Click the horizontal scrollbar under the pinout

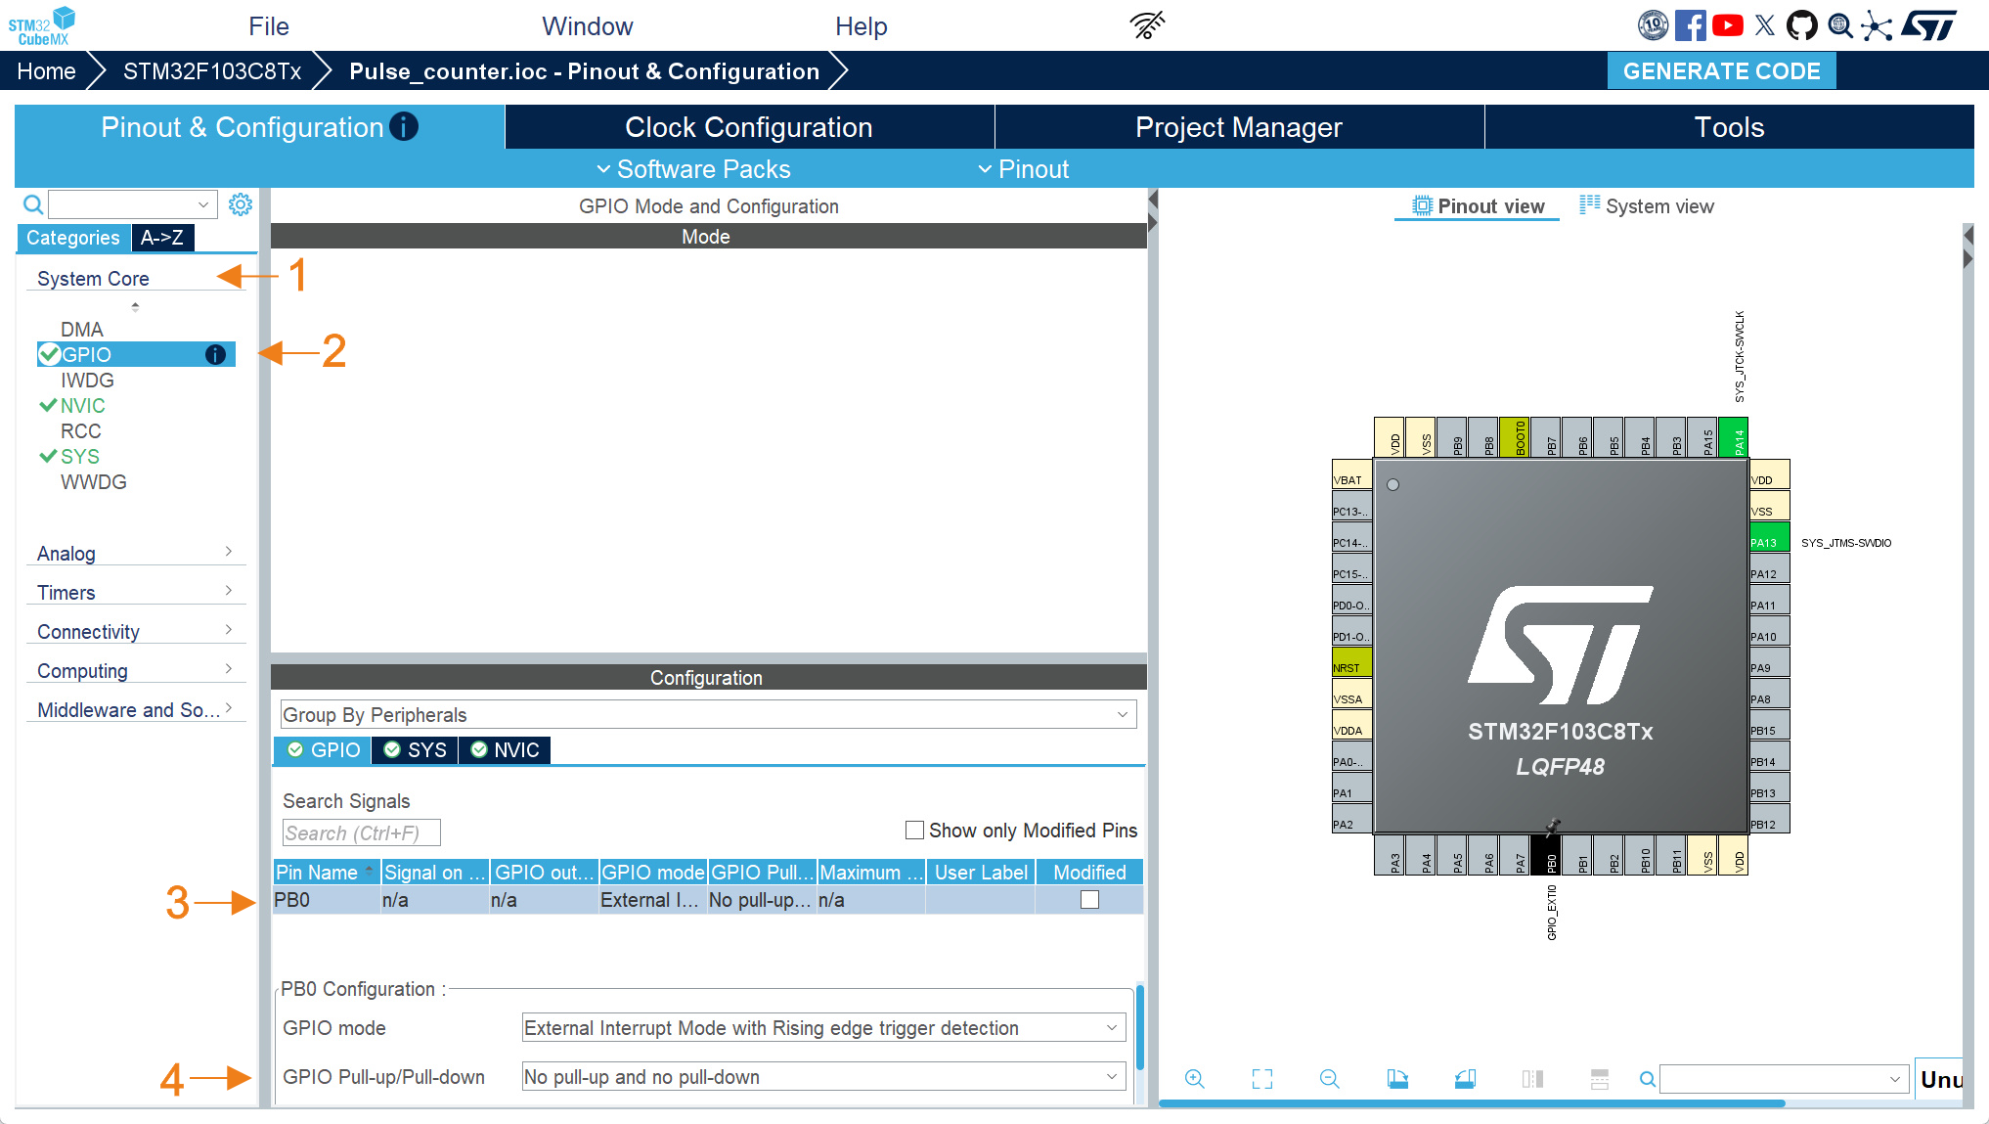point(1472,1103)
